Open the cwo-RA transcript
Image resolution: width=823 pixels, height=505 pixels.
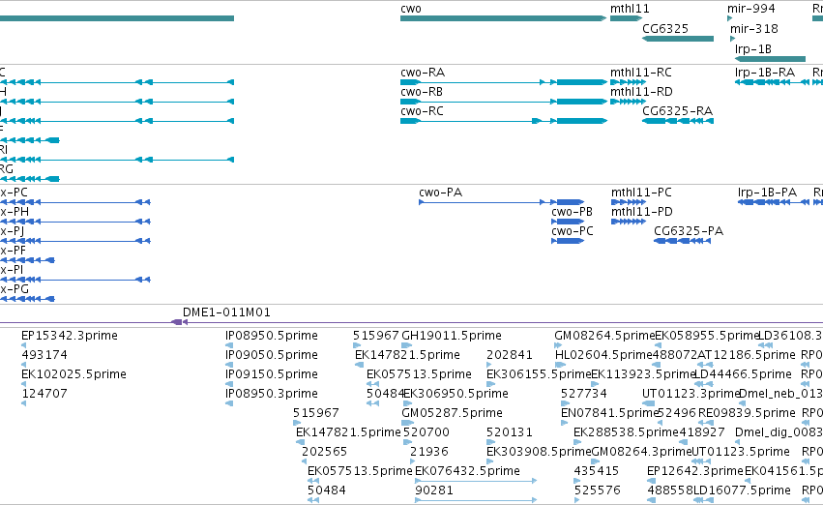click(x=503, y=82)
